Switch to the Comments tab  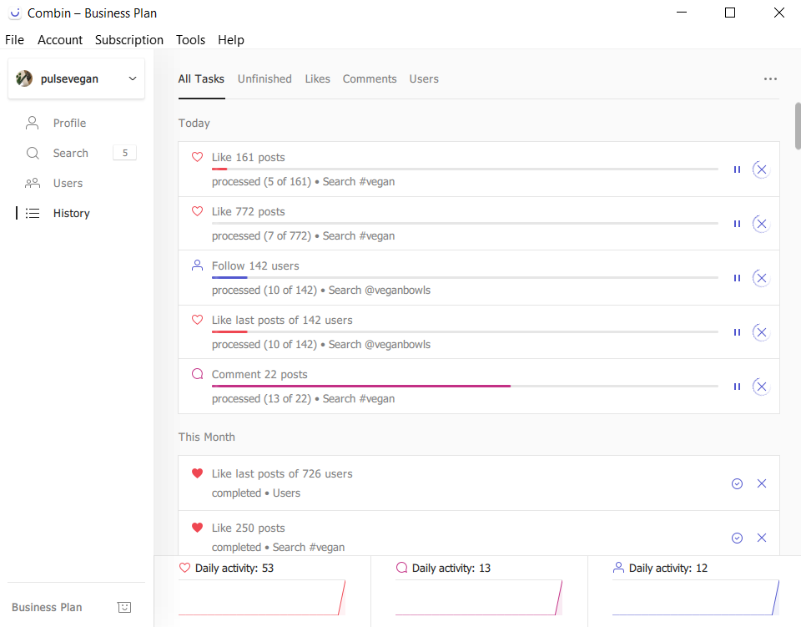point(370,79)
